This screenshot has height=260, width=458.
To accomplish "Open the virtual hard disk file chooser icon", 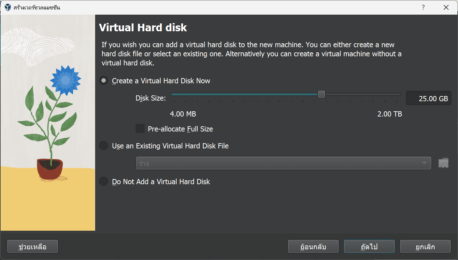I will click(443, 163).
